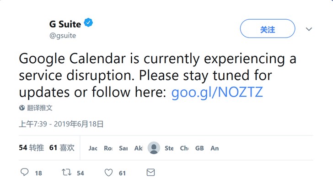Viewport: 333px width, 185px height.
Task: Like the tweet with the heart icon
Action: (108, 173)
